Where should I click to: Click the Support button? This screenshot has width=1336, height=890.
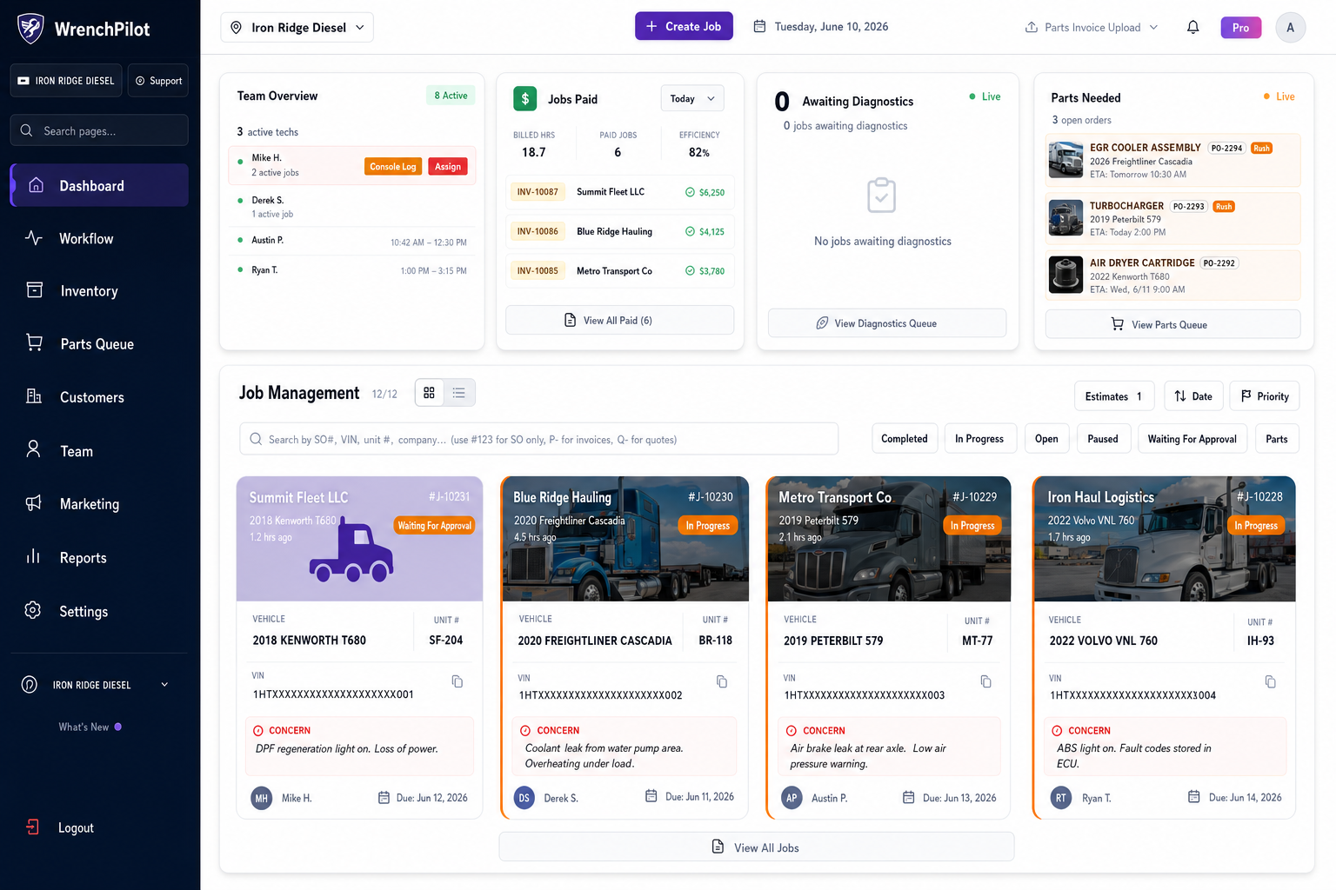point(158,81)
